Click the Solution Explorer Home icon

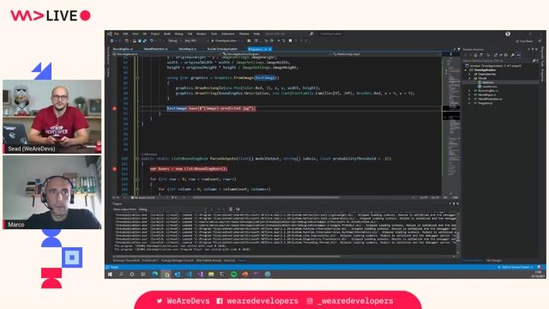[x=475, y=55]
